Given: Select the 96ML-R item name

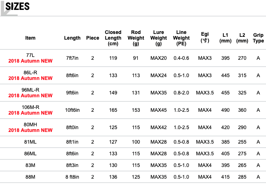Looking at the screenshot, I should [x=31, y=90].
